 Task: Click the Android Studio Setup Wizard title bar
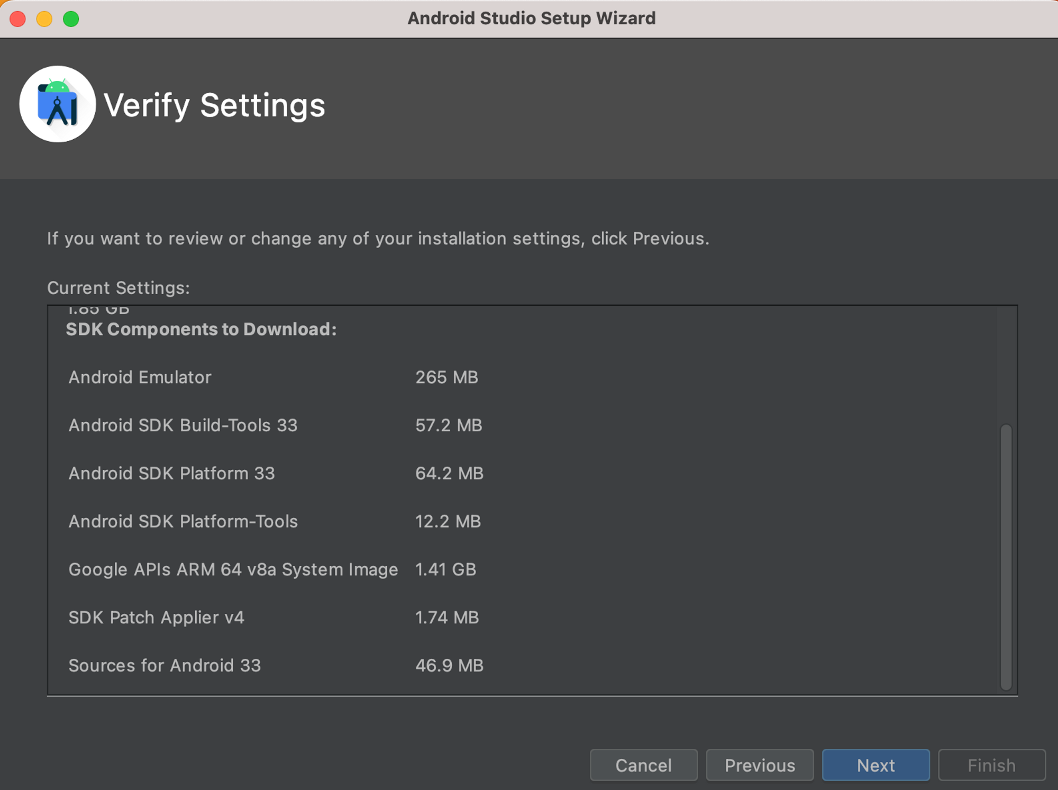click(531, 19)
